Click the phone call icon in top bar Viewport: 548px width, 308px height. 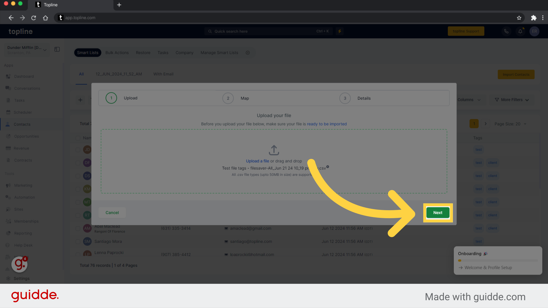pyautogui.click(x=506, y=31)
